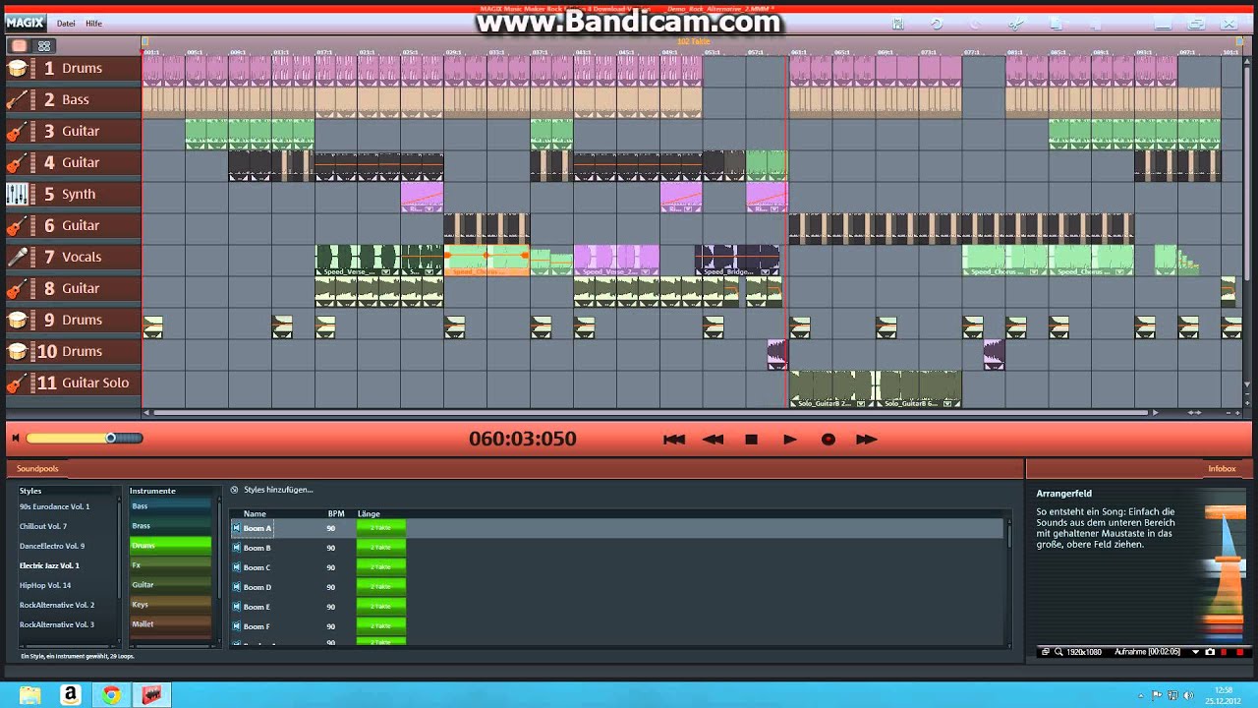The height and width of the screenshot is (708, 1258).
Task: Select the Infobox tab
Action: [x=1222, y=468]
